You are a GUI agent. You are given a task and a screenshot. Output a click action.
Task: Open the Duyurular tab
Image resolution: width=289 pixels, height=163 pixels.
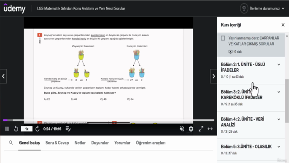click(x=100, y=143)
